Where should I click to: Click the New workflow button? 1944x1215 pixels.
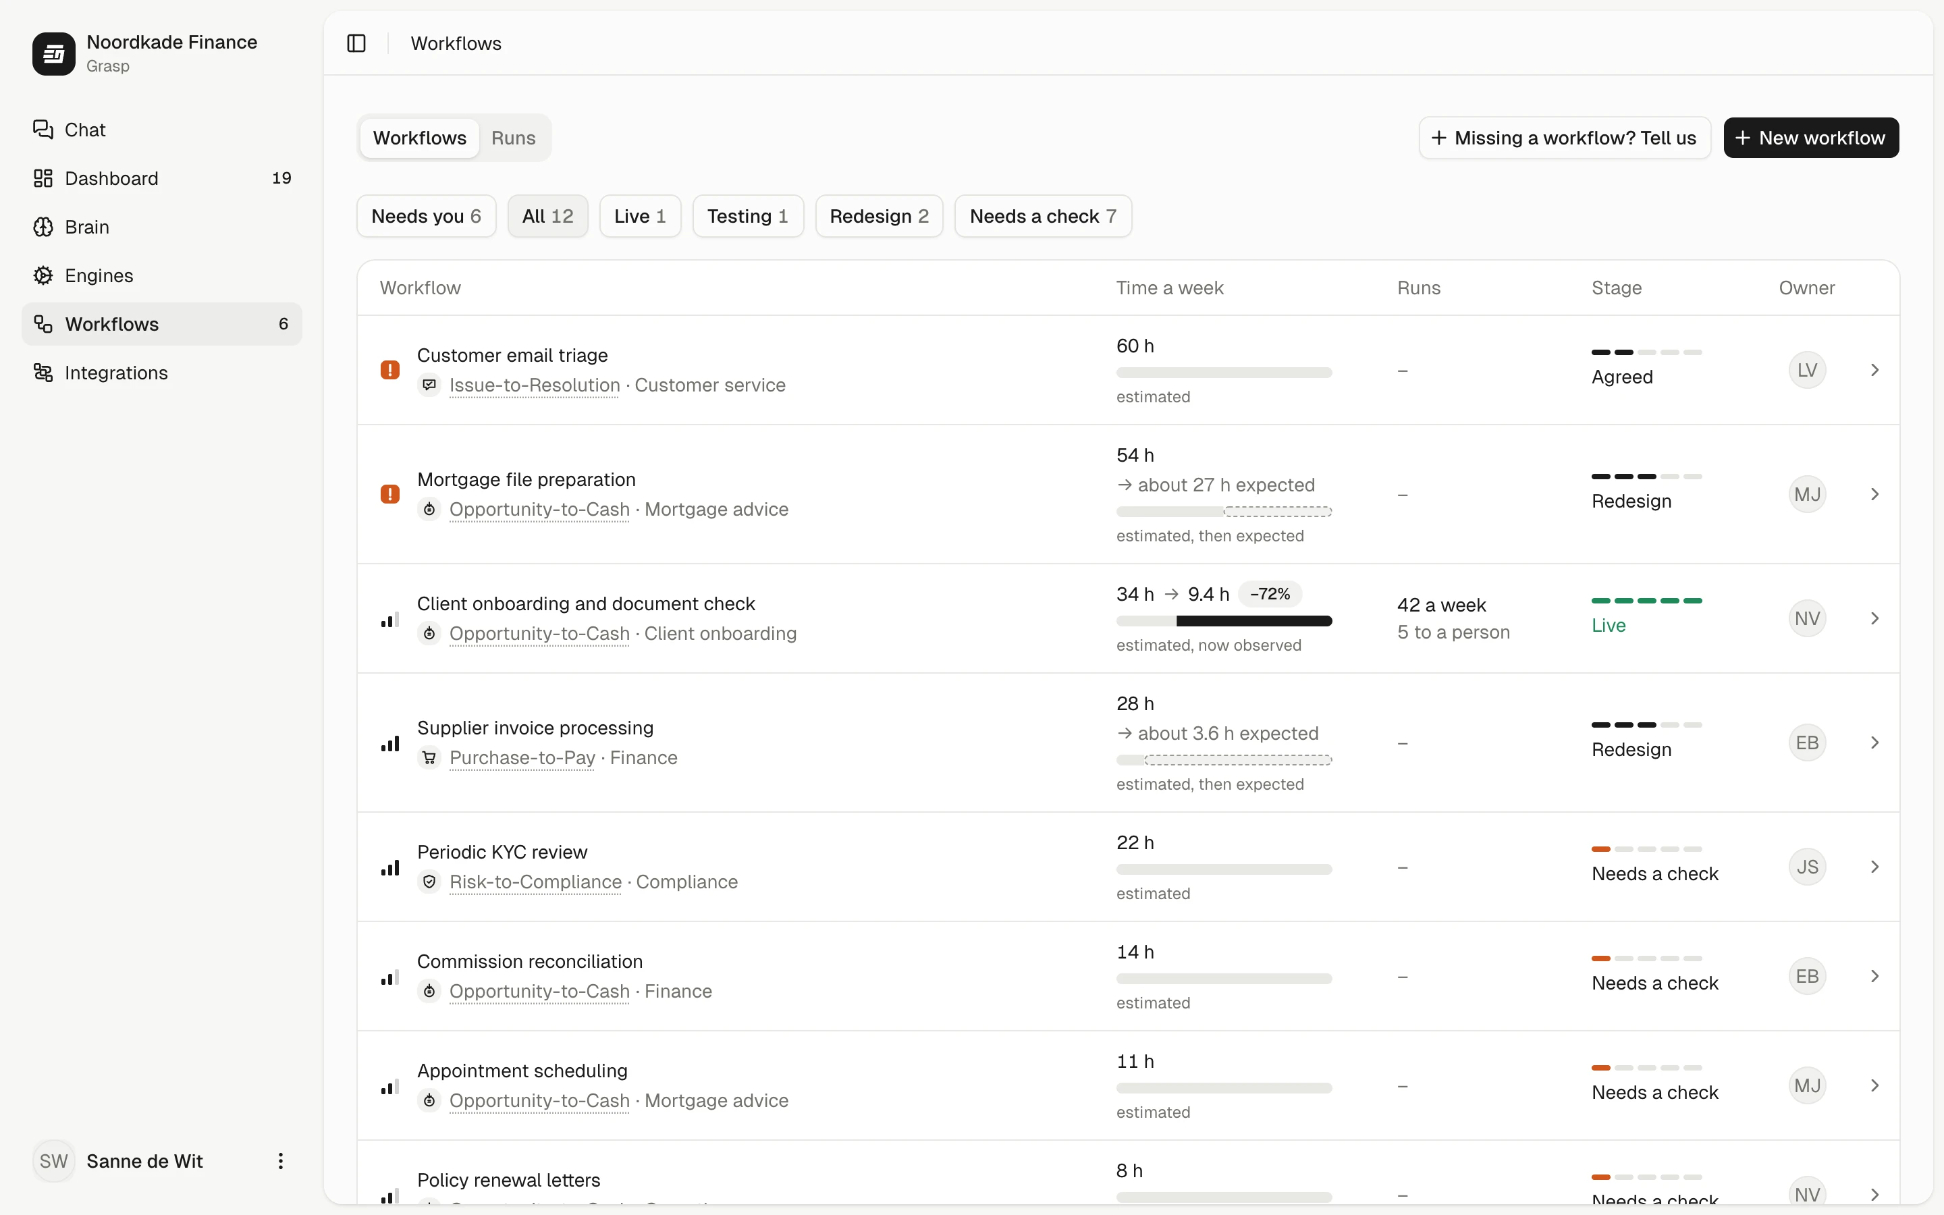pos(1810,138)
